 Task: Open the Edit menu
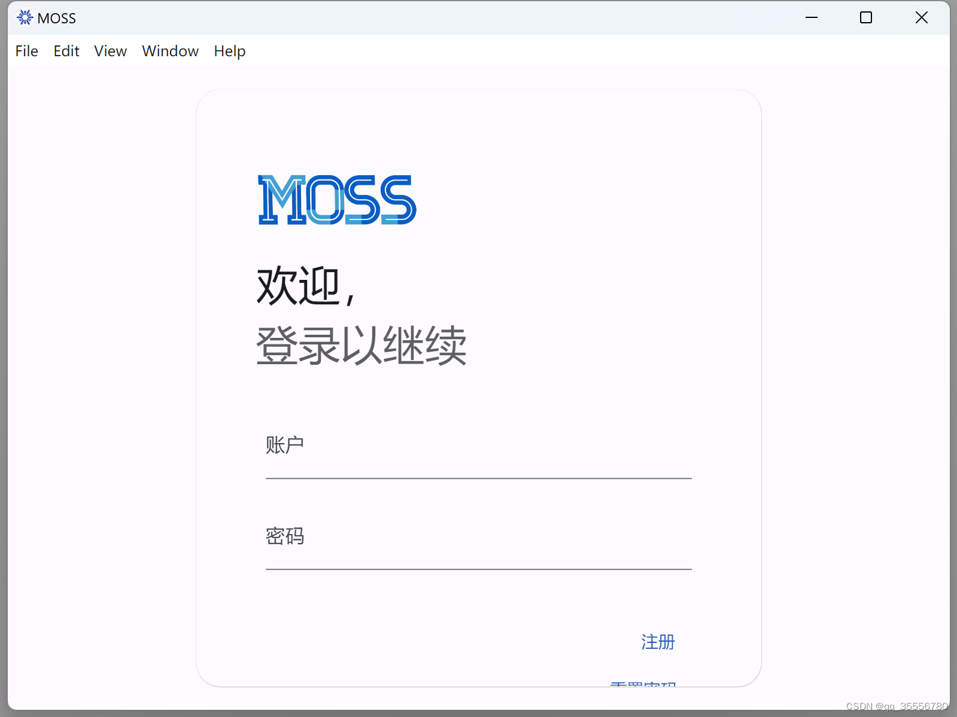point(66,51)
